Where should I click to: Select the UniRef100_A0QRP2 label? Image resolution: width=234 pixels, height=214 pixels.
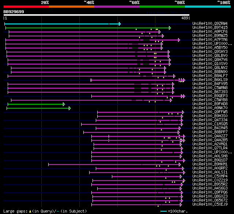(210, 168)
